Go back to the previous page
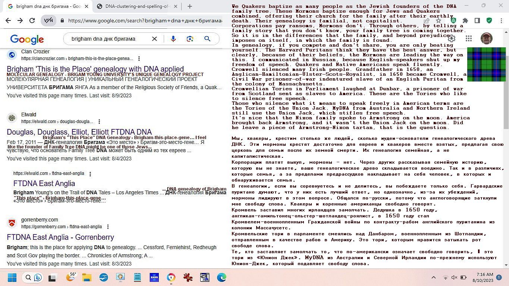The height and width of the screenshot is (286, 509). click(x=8, y=21)
